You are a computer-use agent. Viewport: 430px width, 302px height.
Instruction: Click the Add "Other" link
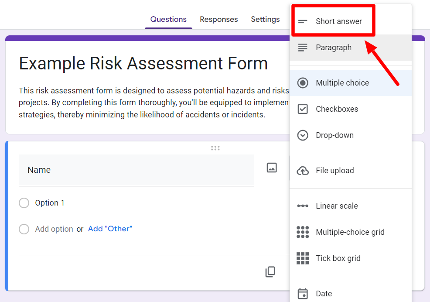pos(110,229)
